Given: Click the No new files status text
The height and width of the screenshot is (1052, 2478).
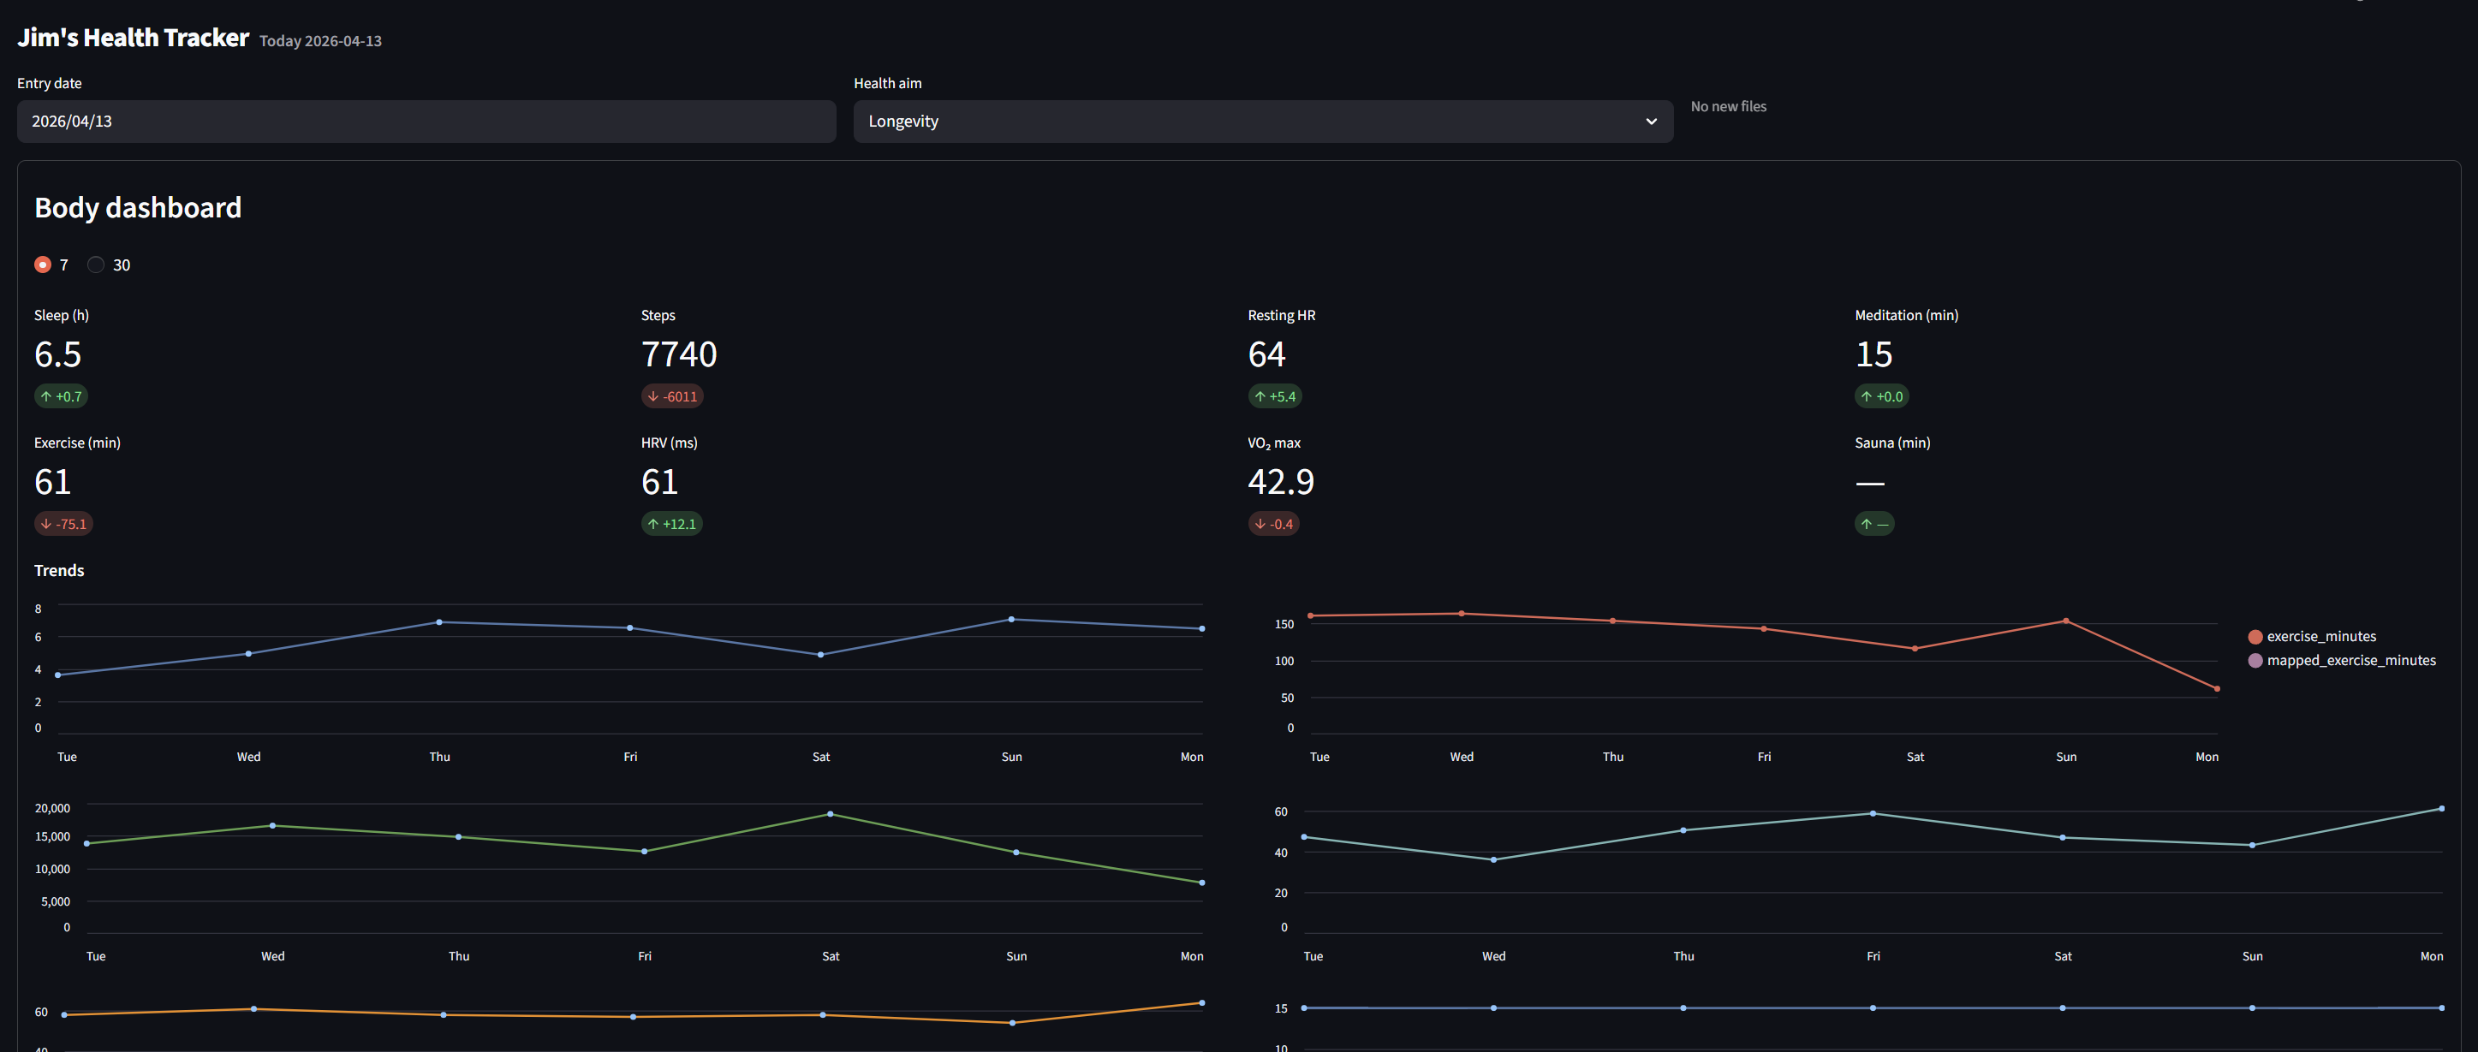Looking at the screenshot, I should pos(1729,107).
